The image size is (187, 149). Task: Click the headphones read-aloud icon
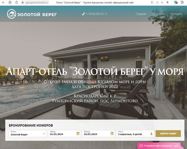coord(157,2)
